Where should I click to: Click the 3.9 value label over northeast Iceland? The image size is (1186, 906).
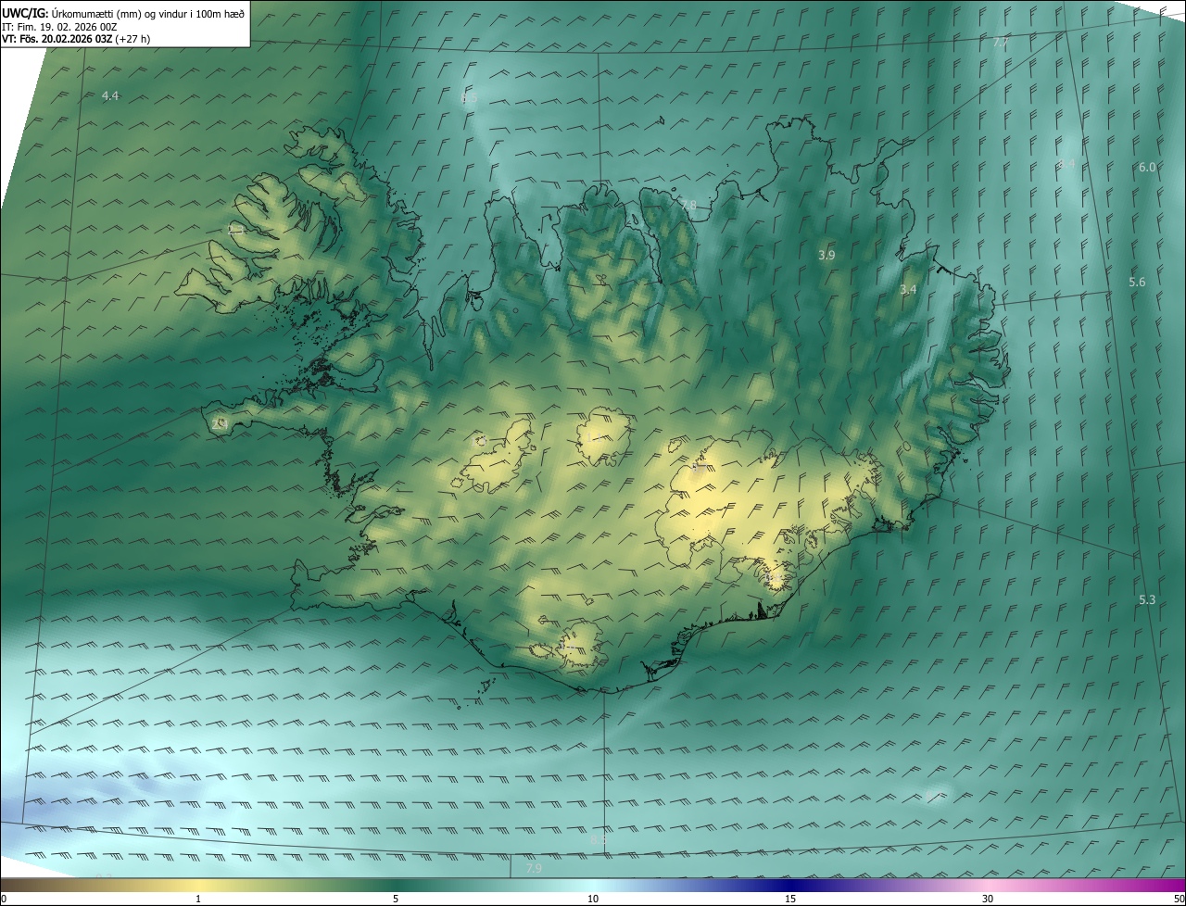point(826,255)
